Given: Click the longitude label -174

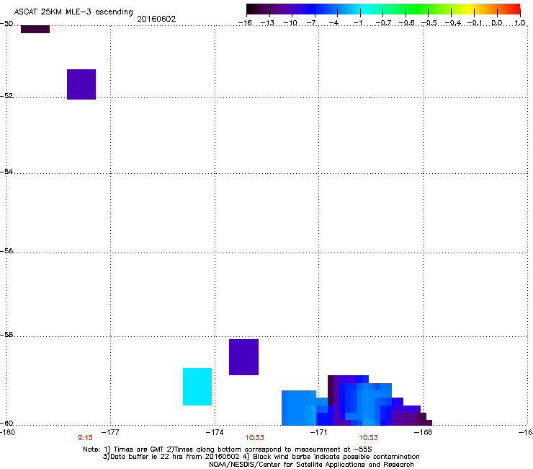Looking at the screenshot, I should 215,432.
